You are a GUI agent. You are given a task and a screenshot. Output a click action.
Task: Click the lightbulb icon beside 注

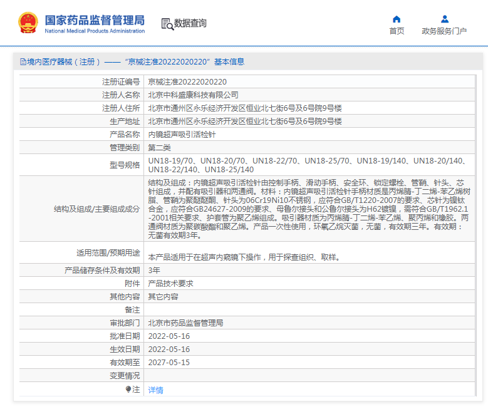point(128,389)
